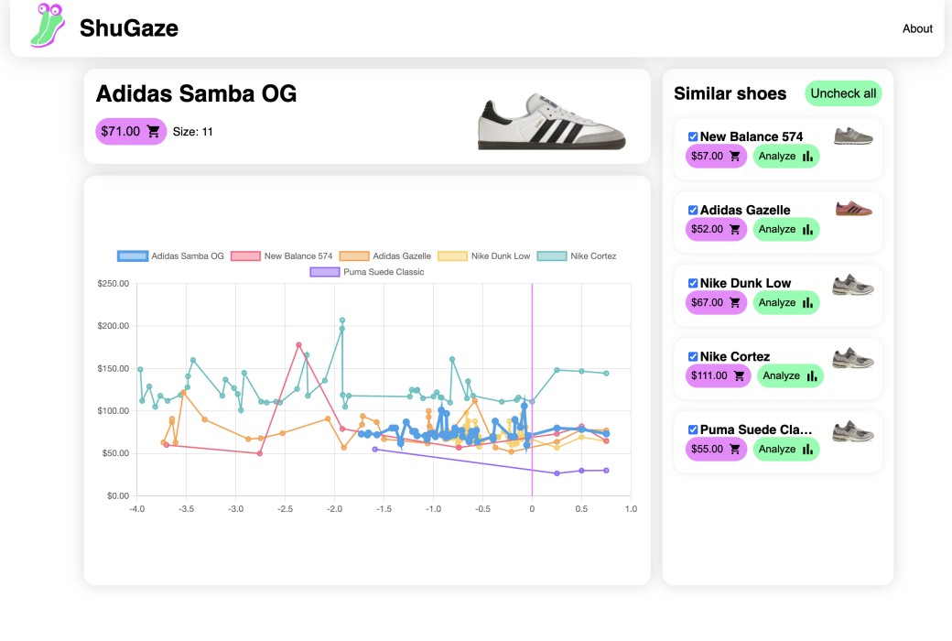Image resolution: width=952 pixels, height=641 pixels.
Task: Click the Adidas Gazelle shoe thumbnail
Action: [x=853, y=209]
